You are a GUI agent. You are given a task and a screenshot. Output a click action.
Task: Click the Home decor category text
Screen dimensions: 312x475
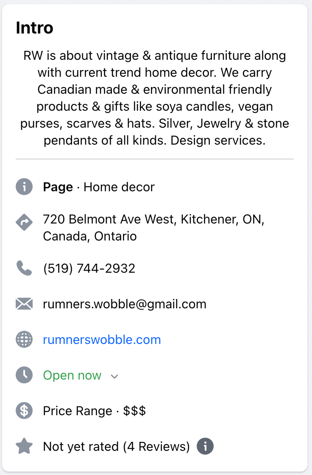click(119, 187)
